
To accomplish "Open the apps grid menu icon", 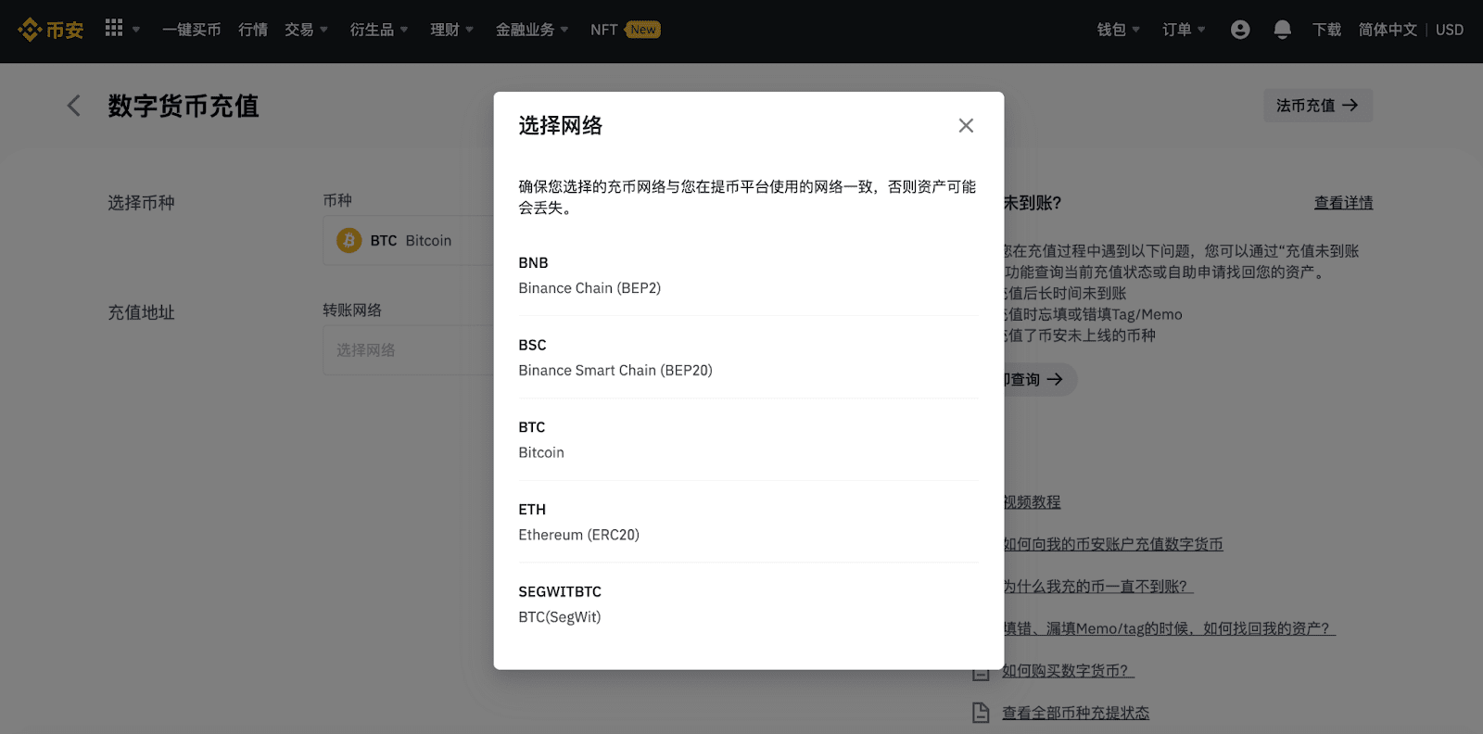I will click(x=114, y=28).
